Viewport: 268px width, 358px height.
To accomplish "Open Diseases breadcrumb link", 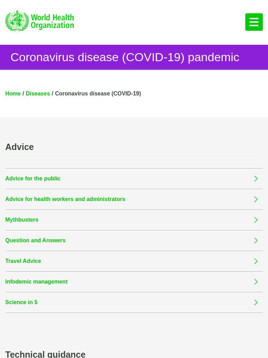I will pyautogui.click(x=38, y=94).
